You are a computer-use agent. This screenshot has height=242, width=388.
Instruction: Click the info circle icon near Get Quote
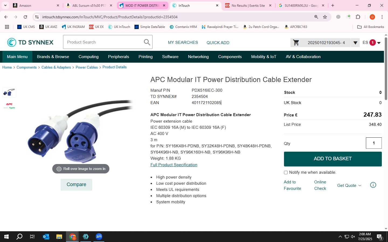373,185
